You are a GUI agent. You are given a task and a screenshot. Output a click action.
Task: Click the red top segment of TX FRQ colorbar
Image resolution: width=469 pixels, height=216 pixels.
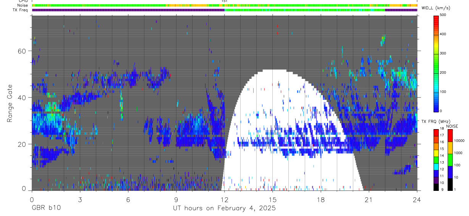pyautogui.click(x=436, y=132)
